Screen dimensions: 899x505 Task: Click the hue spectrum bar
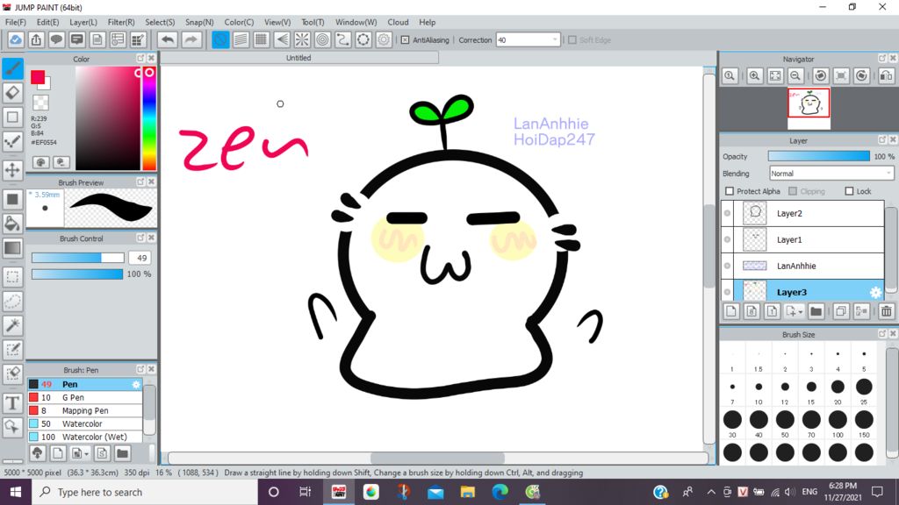pos(149,118)
